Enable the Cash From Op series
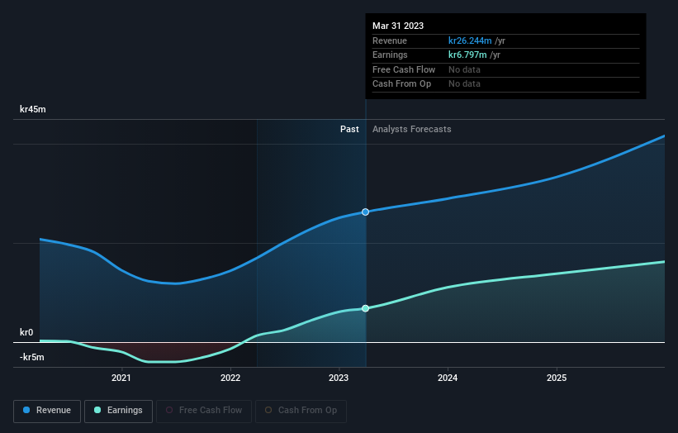The width and height of the screenshot is (678, 433). pos(301,411)
